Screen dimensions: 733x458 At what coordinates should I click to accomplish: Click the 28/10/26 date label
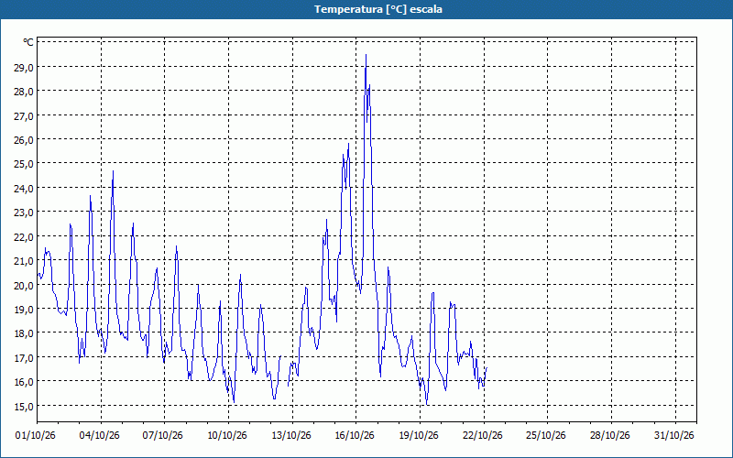coord(610,435)
